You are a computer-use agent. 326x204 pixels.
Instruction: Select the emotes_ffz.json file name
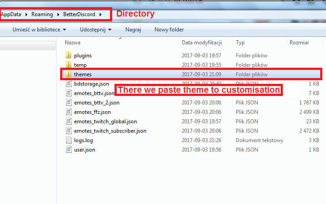point(93,112)
